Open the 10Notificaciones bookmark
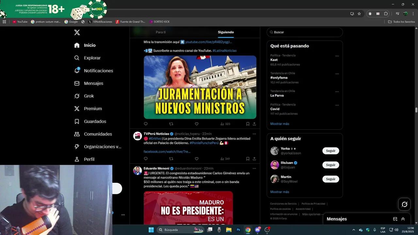The image size is (418, 235). pos(100,22)
